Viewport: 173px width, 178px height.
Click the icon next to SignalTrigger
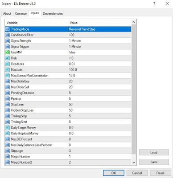[x=8, y=47]
